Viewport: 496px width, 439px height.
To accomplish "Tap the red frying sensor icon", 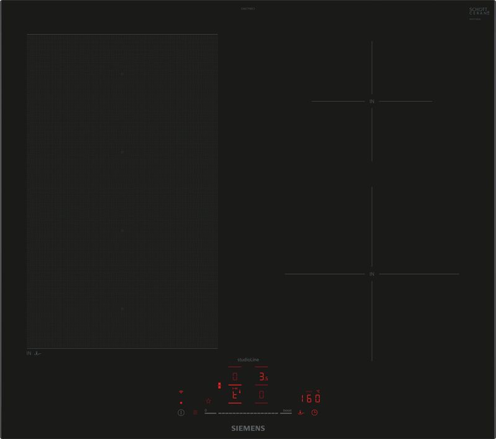I will coord(301,412).
